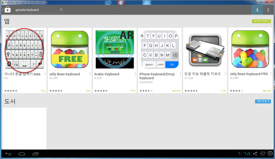
Task: Open options menu for Arabic Keyboard card
Action: pos(135,74)
